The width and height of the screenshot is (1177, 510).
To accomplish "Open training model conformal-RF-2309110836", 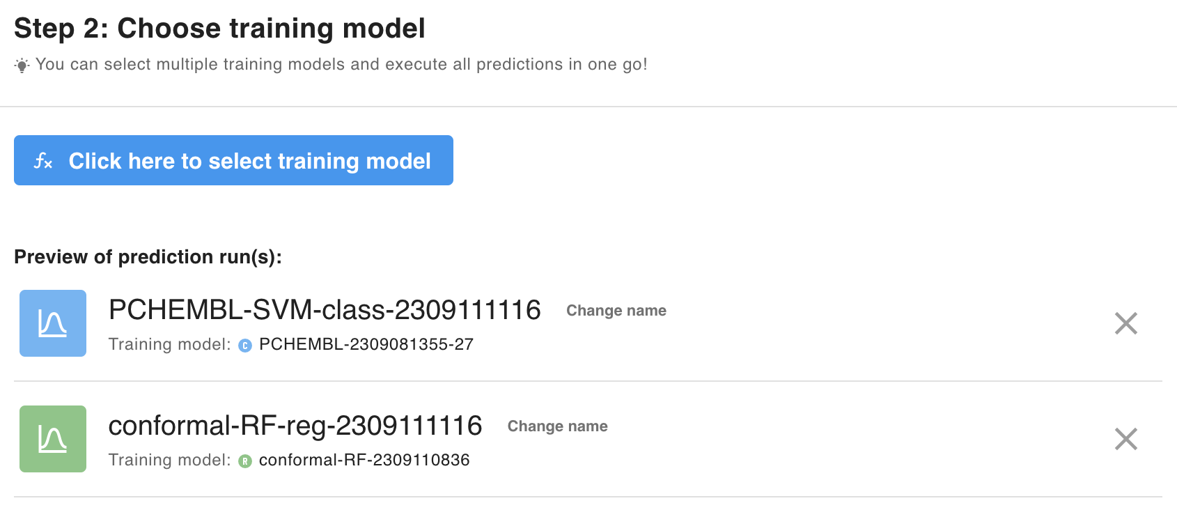I will click(364, 460).
